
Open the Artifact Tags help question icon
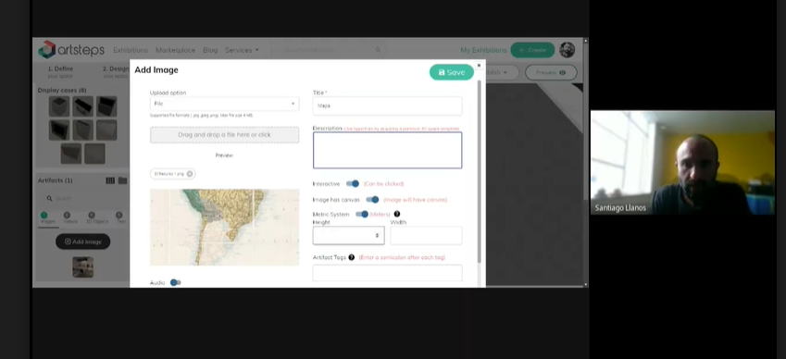tap(352, 257)
